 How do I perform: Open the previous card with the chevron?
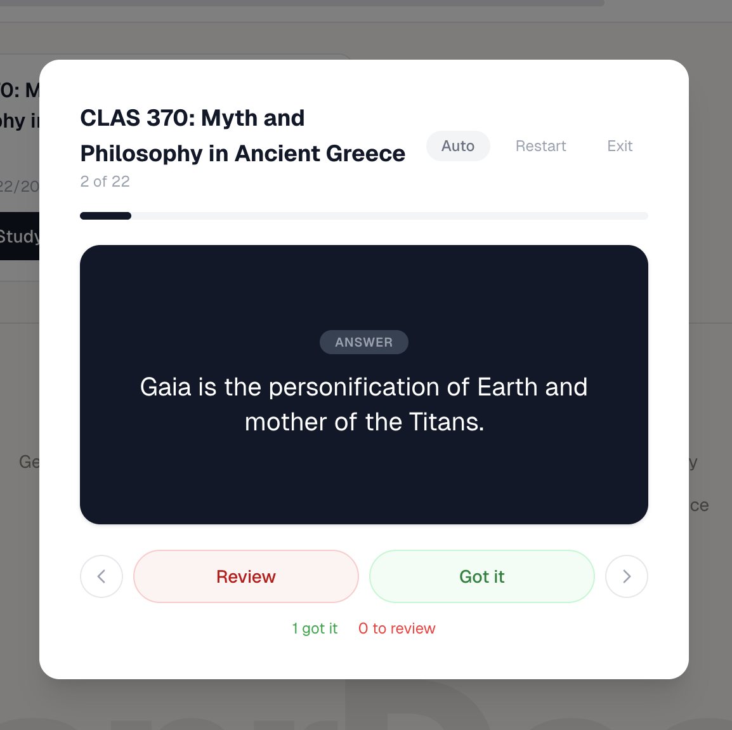coord(101,576)
